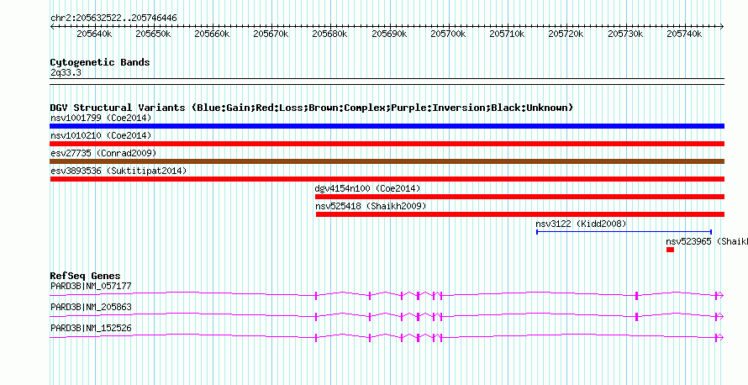Screen dimensions: 748x385
Task: Click the 205710k ruler tick label
Action: pyautogui.click(x=507, y=34)
